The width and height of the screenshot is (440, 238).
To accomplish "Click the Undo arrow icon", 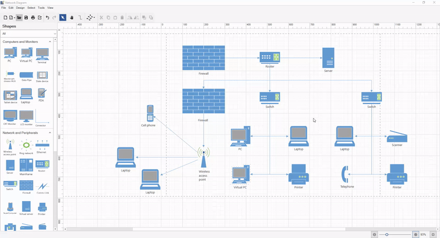I will (x=47, y=18).
